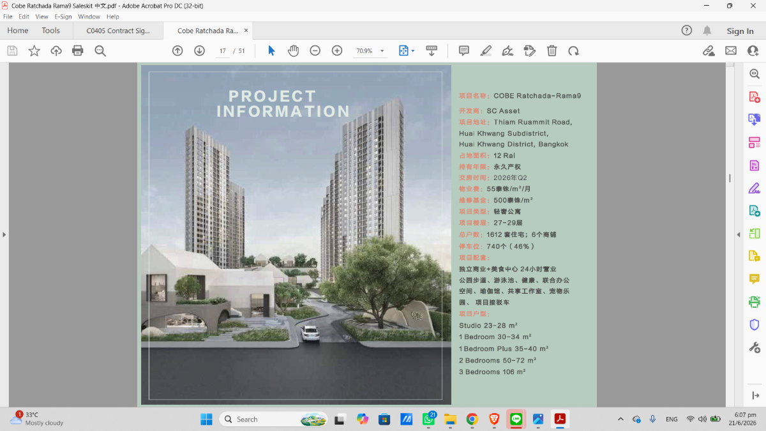Image resolution: width=766 pixels, height=431 pixels.
Task: Open the Create PDF tool in the sidebar
Action: (754, 97)
